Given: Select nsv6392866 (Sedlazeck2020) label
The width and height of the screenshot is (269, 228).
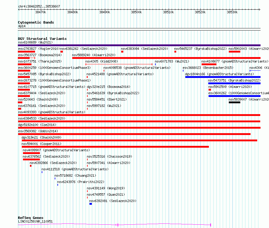Looking at the screenshot, I should [x=53, y=163].
